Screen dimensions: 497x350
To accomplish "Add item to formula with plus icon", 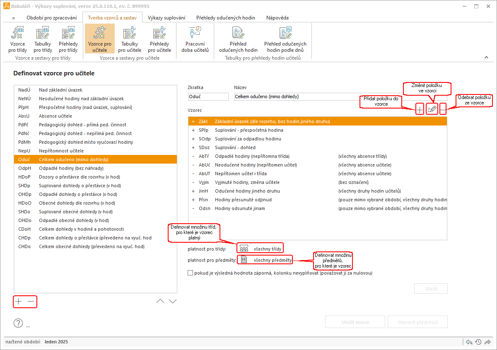I will [420, 109].
